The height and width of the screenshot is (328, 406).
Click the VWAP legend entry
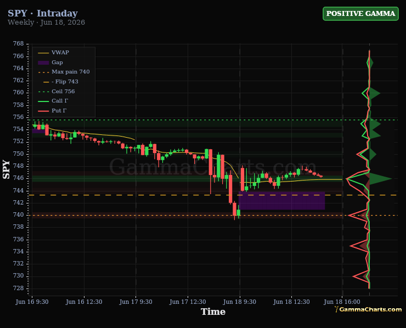[x=54, y=53]
